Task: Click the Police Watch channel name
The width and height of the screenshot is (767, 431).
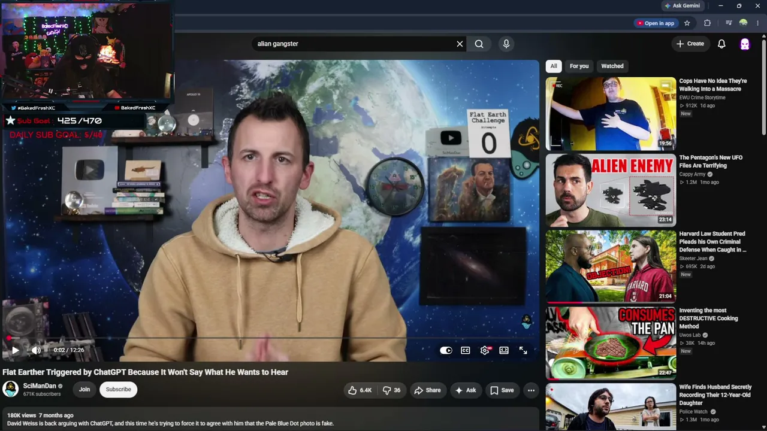Action: tap(693, 412)
